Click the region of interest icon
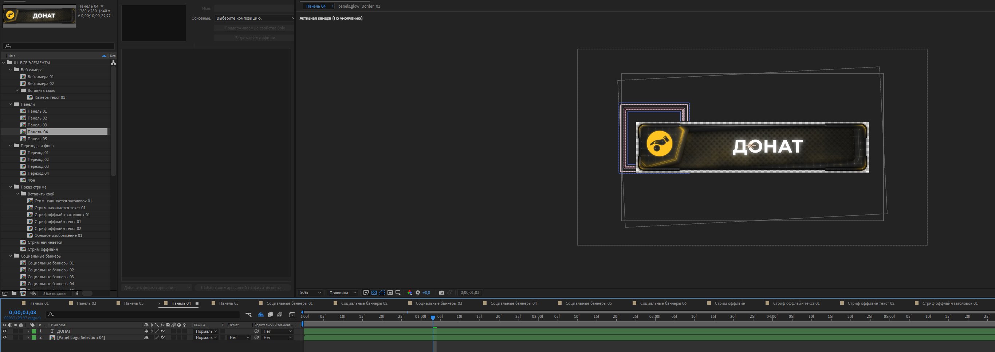This screenshot has height=352, width=995. coord(390,293)
